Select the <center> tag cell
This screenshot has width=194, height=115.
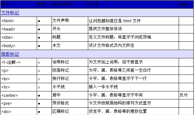point(19,95)
